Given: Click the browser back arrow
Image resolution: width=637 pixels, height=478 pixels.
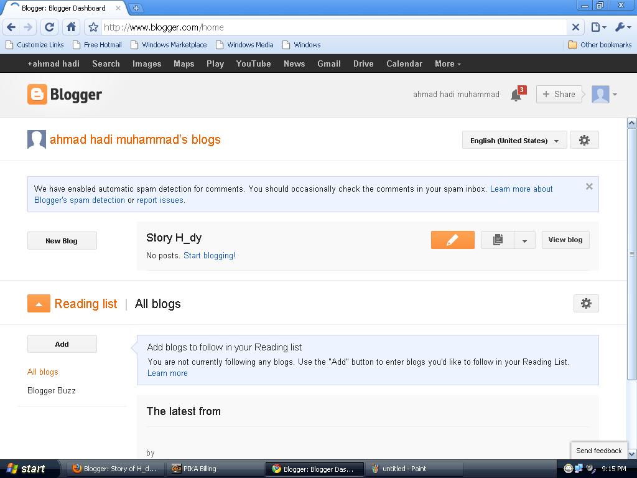Looking at the screenshot, I should (x=11, y=27).
